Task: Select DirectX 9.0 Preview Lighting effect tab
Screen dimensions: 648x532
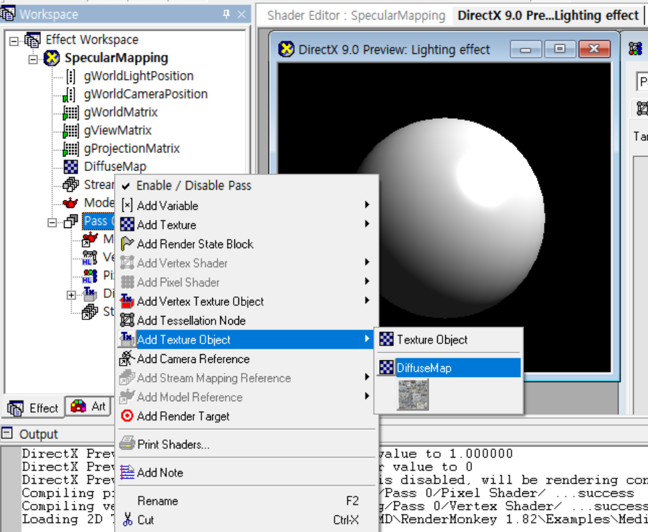Action: (547, 15)
